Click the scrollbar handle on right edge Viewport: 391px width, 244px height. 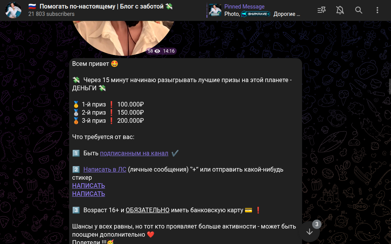(390, 86)
